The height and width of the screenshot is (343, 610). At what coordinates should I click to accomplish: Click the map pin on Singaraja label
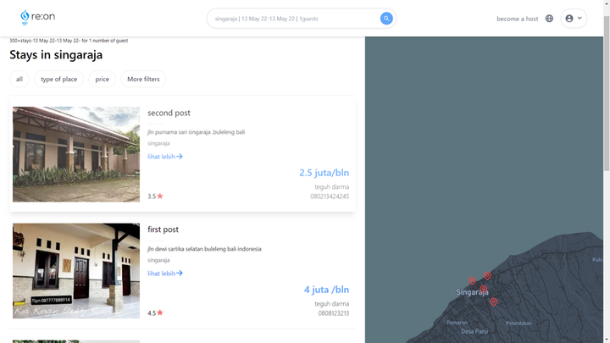click(x=483, y=289)
